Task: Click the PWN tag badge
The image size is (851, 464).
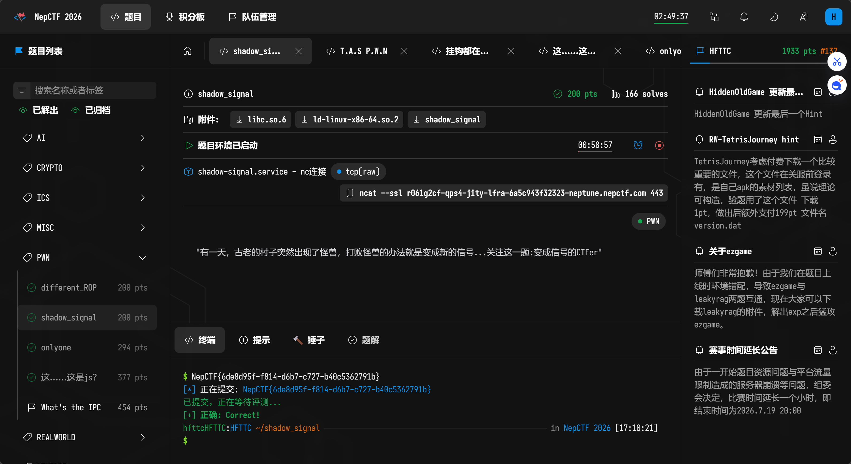Action: pos(648,221)
